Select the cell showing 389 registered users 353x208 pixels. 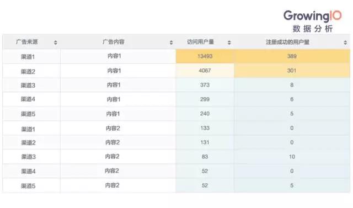coord(292,56)
